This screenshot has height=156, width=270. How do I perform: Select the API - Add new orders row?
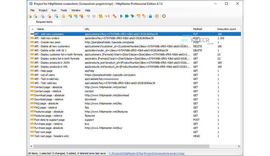tap(136, 38)
